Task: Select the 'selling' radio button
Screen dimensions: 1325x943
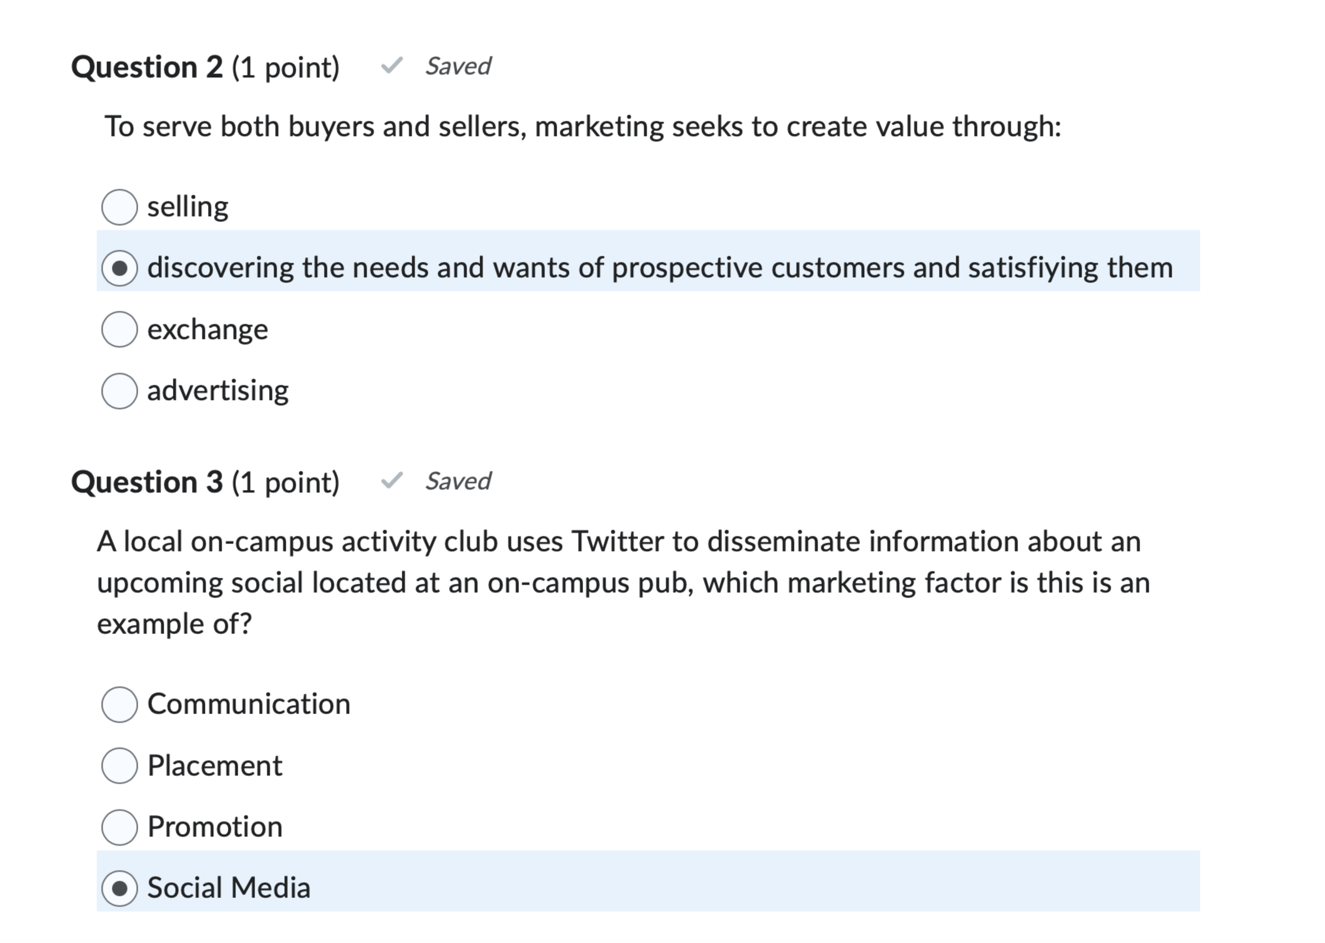Action: coord(119,206)
